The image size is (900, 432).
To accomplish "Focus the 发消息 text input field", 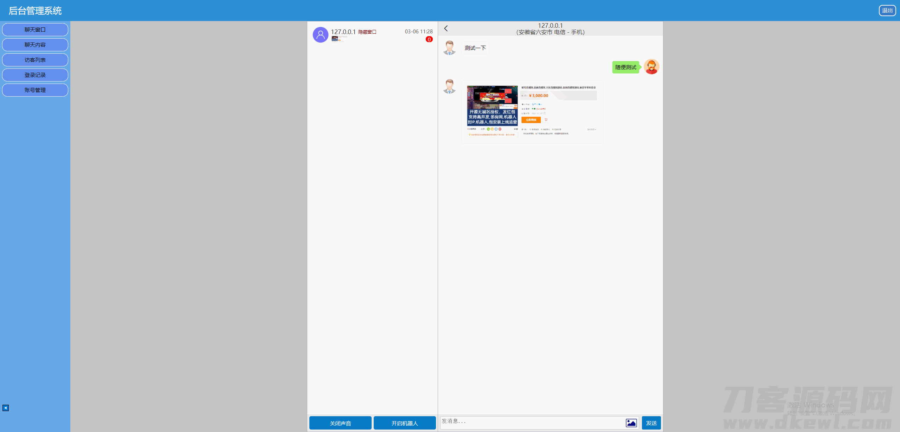I will click(531, 423).
